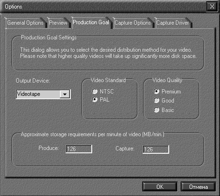Go to the Capture Driver tab
This screenshot has width=220, height=196.
tap(172, 23)
